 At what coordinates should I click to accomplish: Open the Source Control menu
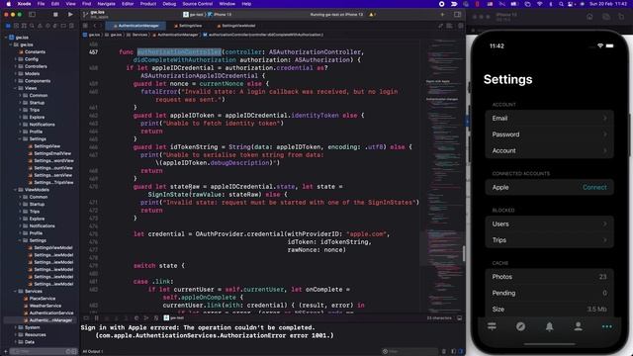point(198,4)
